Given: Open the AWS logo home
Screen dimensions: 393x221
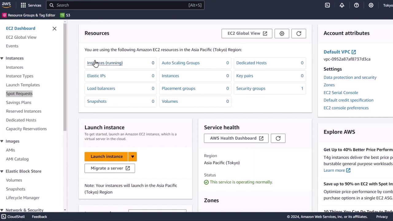Looking at the screenshot, I should click(x=6, y=5).
